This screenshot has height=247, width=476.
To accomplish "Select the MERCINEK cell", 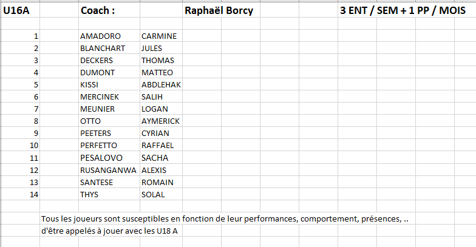I will coord(109,97).
